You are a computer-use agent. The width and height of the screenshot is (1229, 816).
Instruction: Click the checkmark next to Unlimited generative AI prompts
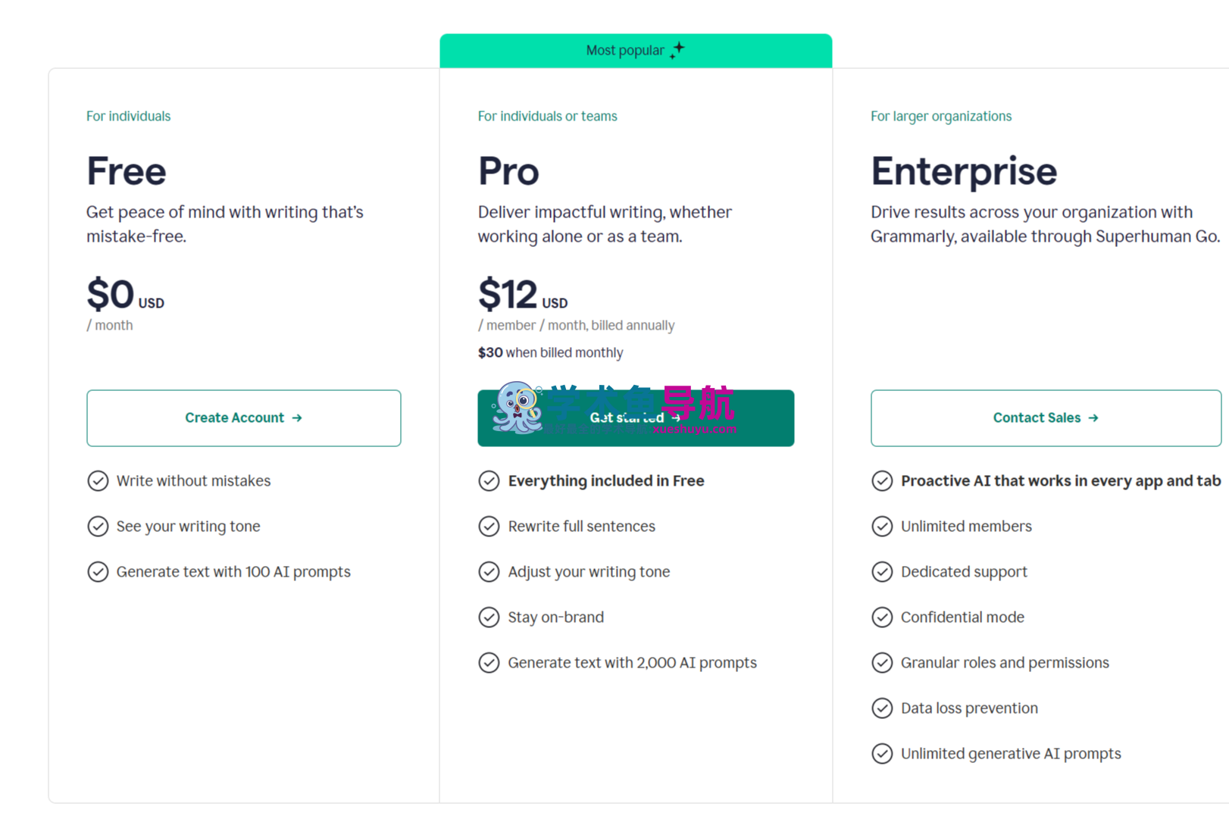(883, 753)
